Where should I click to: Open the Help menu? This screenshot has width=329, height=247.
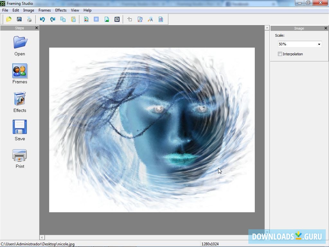(87, 10)
